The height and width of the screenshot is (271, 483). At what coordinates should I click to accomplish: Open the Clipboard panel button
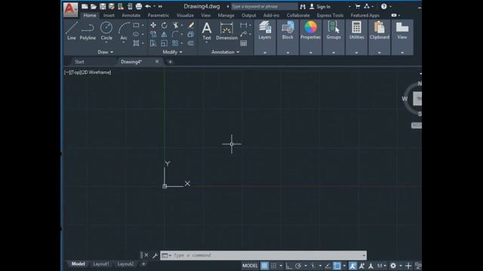pyautogui.click(x=379, y=31)
